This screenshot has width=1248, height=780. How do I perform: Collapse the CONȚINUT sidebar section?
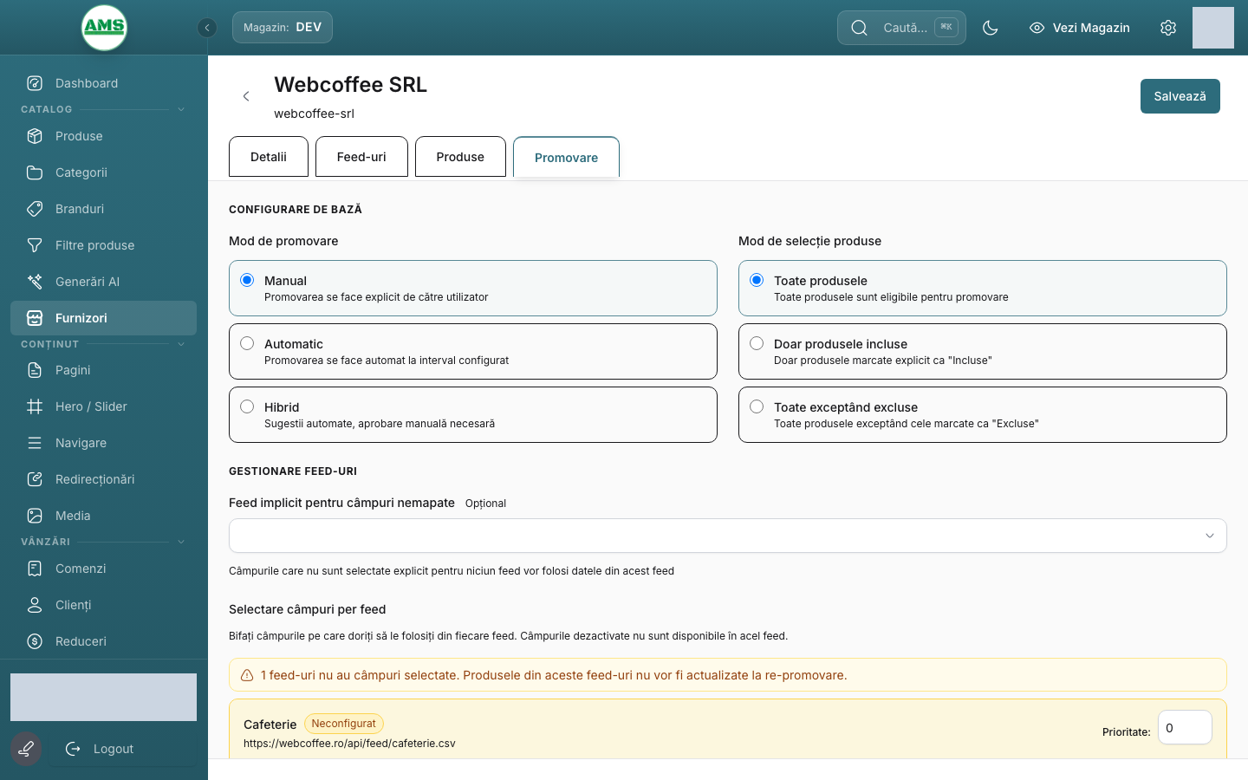181,344
